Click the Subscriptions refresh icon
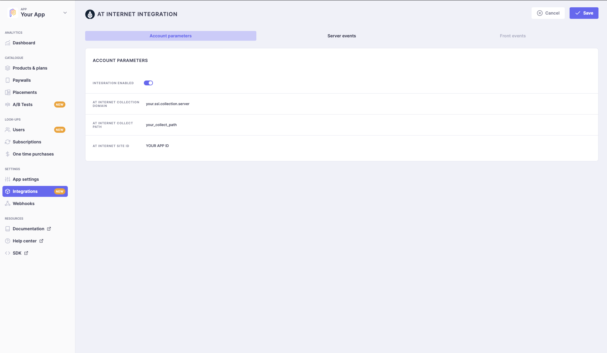Viewport: 607px width, 353px height. [x=8, y=142]
